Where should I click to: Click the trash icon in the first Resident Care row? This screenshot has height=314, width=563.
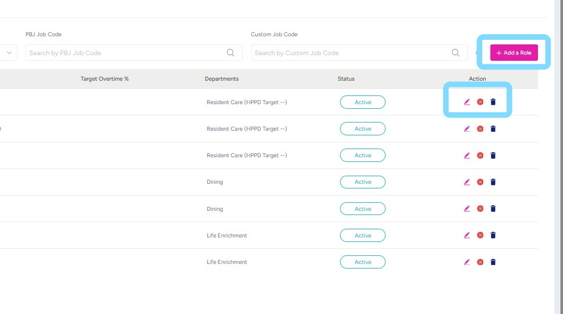tap(493, 102)
